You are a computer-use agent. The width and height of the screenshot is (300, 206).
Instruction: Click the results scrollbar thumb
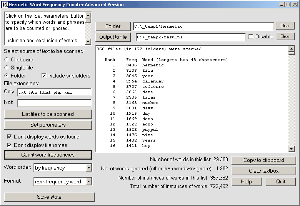click(x=291, y=53)
